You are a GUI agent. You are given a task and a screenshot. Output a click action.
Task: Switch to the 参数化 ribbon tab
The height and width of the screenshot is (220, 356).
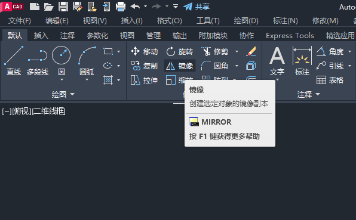click(x=97, y=36)
